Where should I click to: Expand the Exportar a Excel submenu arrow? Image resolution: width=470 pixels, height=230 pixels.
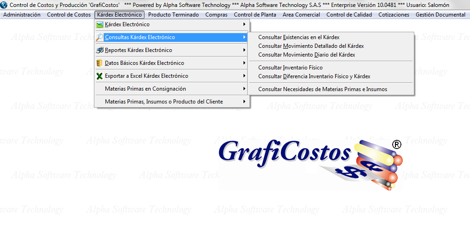[244, 76]
